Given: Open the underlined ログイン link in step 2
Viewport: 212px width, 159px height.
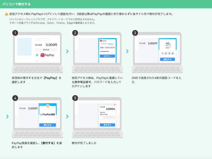Looking at the screenshot, I should [x=111, y=44].
